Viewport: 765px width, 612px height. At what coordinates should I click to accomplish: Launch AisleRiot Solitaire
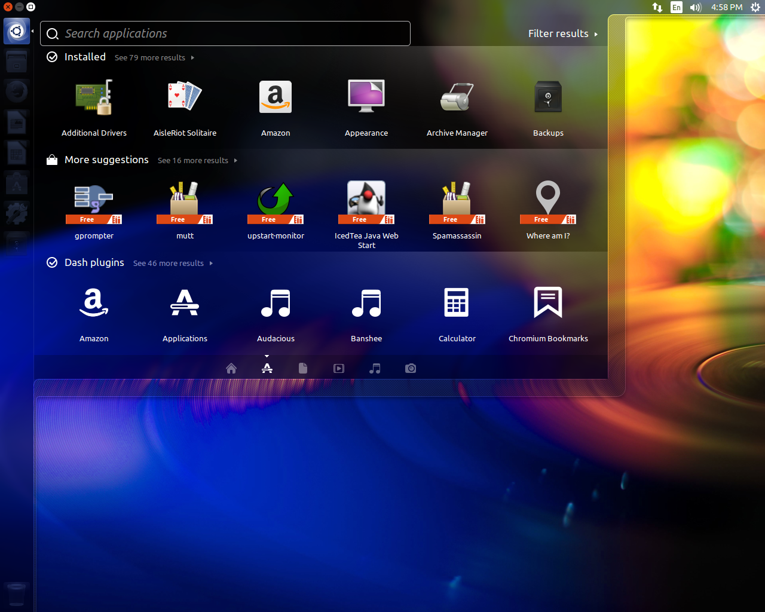tap(185, 108)
